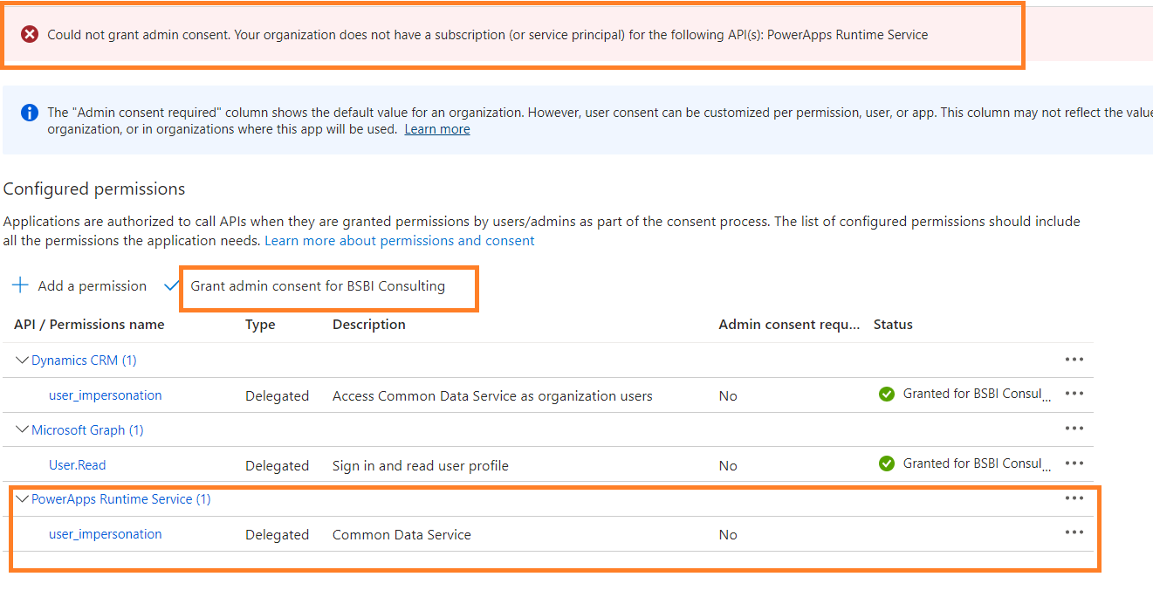
Task: Open user_impersonation permission under PowerApps Runtime Service
Action: point(106,534)
